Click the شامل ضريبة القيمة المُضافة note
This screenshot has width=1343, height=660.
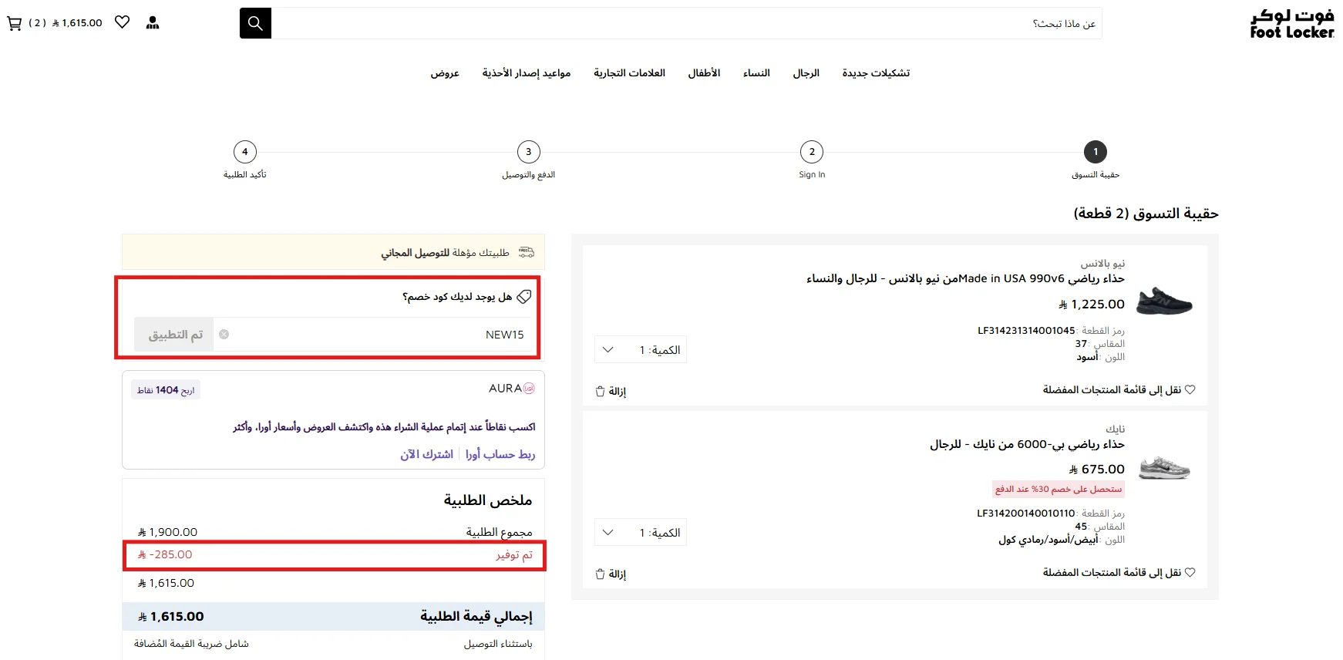click(x=191, y=644)
